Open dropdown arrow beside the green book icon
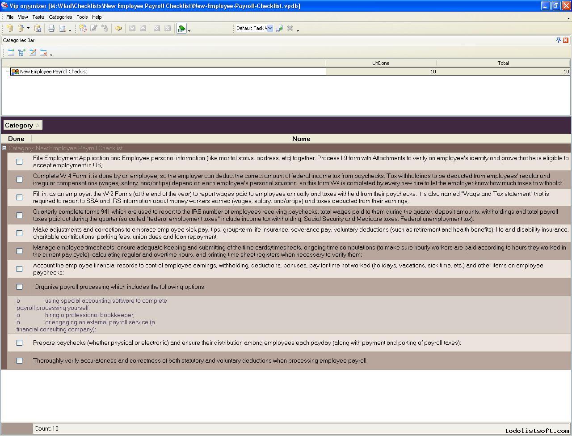 point(189,30)
